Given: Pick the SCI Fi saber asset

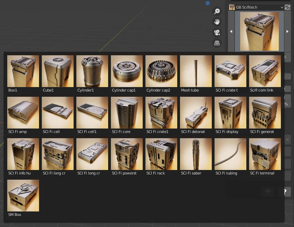Looking at the screenshot, I should (196, 154).
